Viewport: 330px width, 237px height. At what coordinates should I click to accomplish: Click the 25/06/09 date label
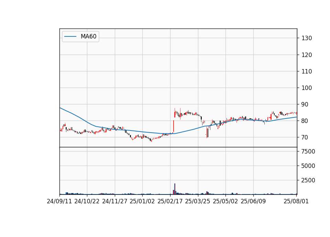tap(253, 201)
